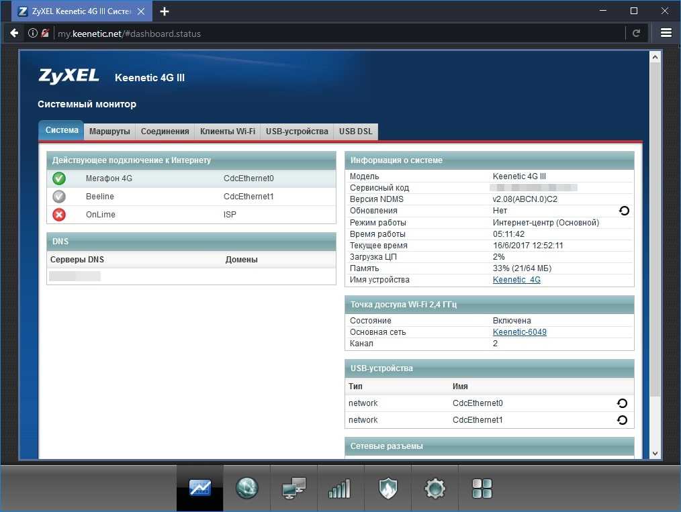Open the security shield section

[x=388, y=489]
